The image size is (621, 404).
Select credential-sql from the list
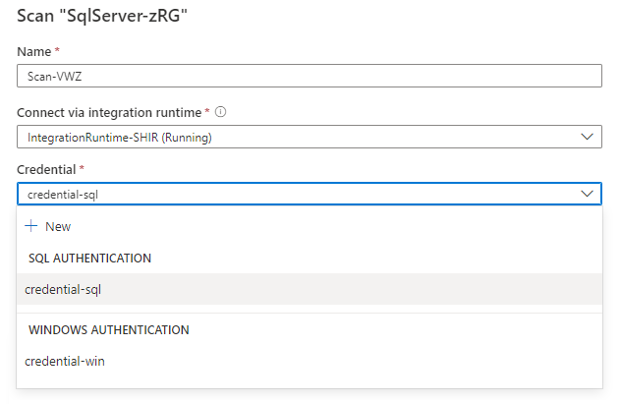click(64, 289)
